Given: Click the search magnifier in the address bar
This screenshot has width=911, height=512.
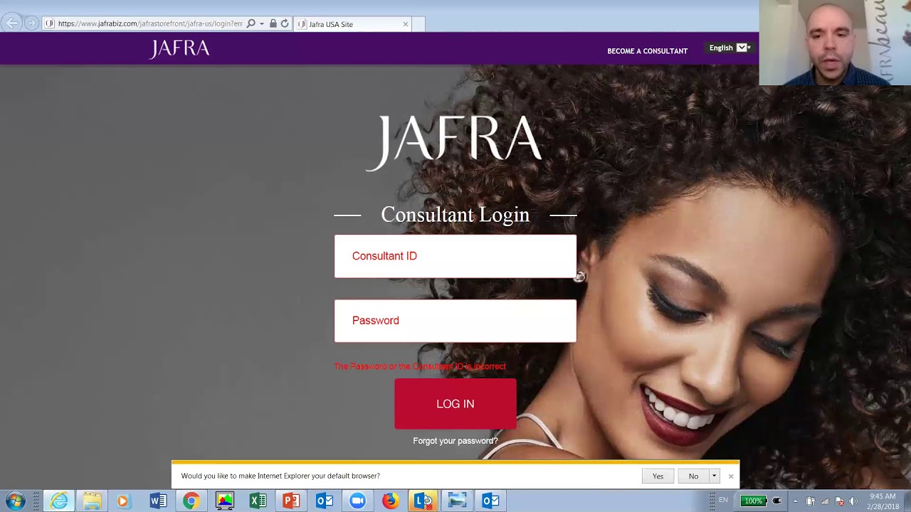Looking at the screenshot, I should 251,23.
